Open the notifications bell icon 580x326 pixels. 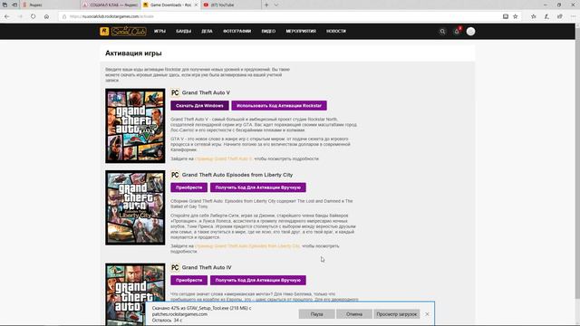[457, 32]
